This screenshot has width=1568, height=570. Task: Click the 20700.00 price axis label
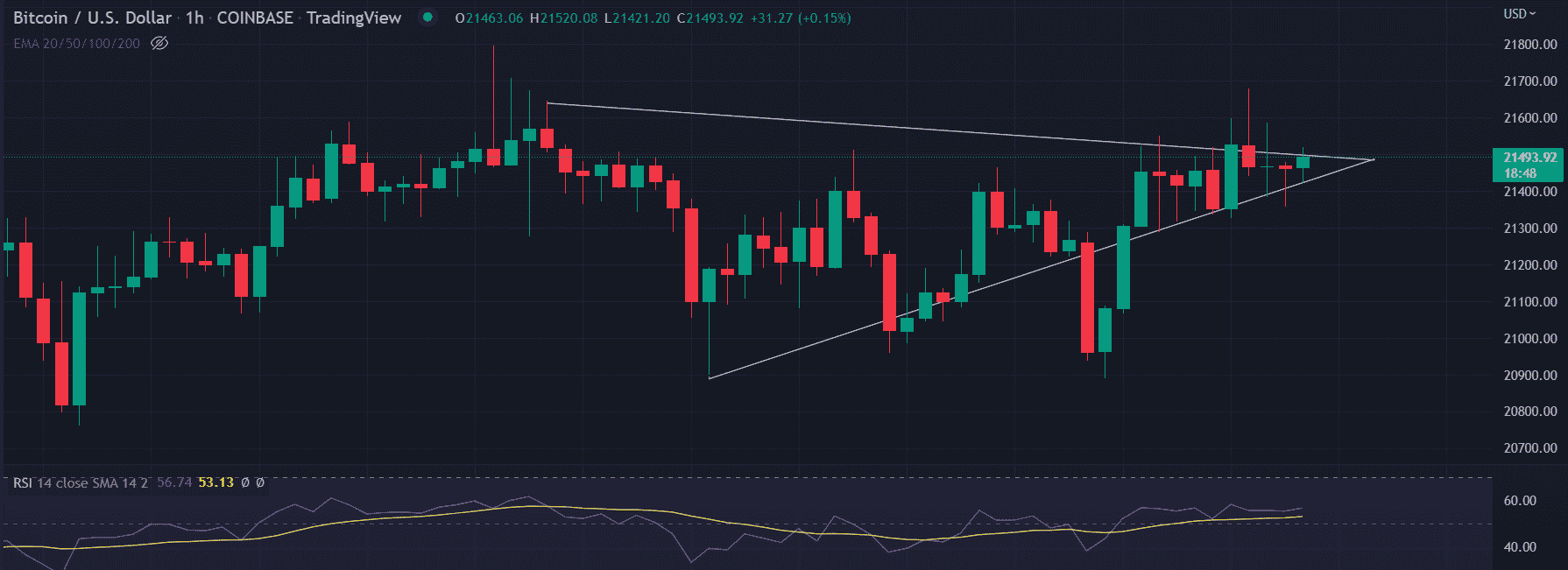click(x=1529, y=448)
